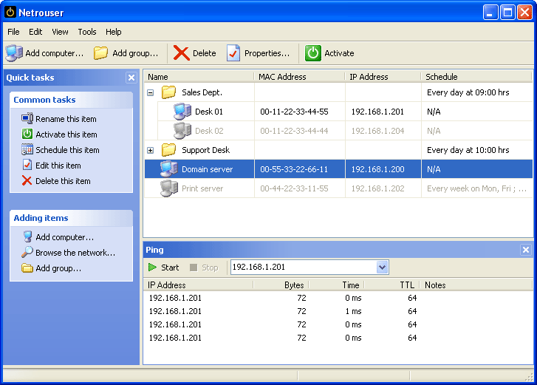Image resolution: width=537 pixels, height=385 pixels.
Task: Click the Add group folder icon in sidebar
Action: click(27, 268)
